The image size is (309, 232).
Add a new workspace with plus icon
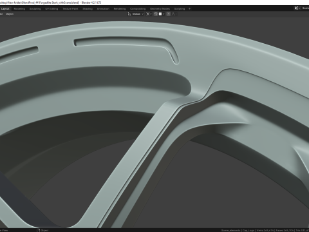[x=189, y=9]
